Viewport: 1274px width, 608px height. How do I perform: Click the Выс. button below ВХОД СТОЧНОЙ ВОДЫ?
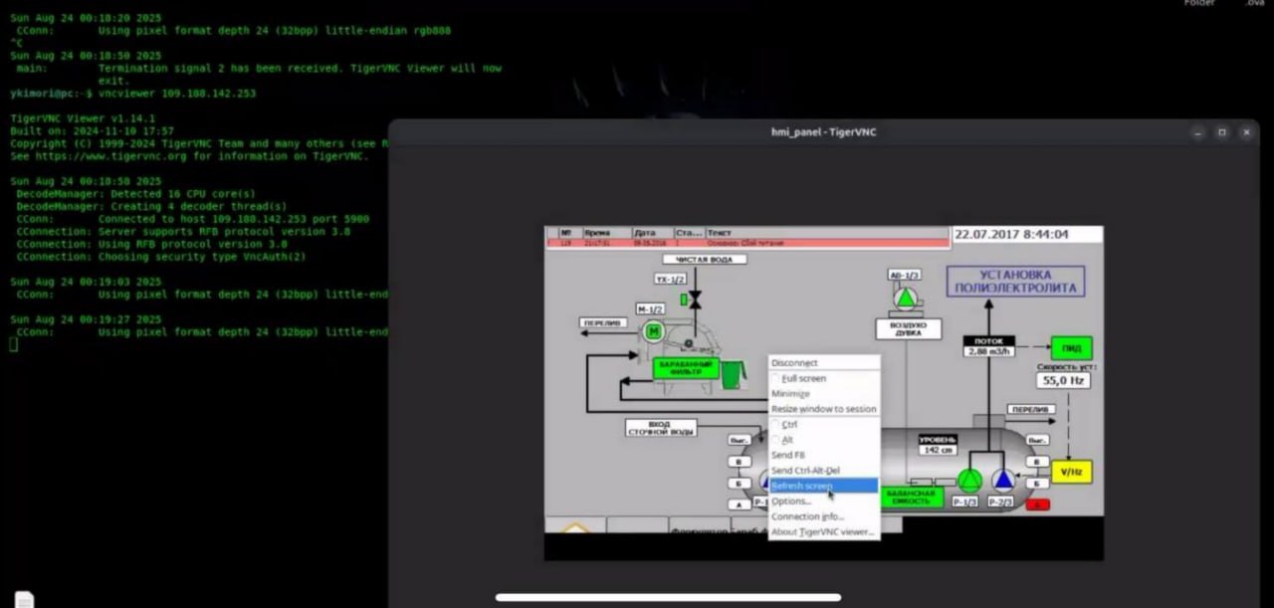coord(739,439)
